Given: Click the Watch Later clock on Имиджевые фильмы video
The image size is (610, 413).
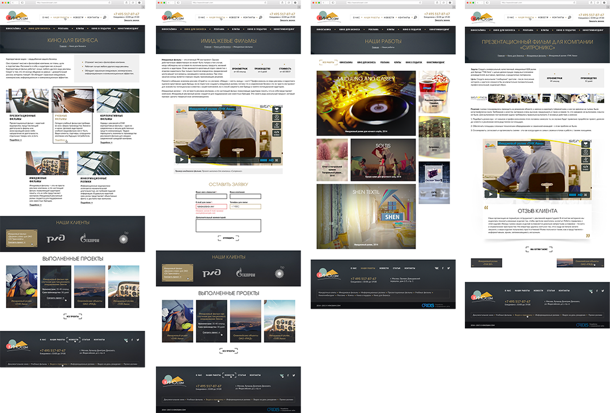Looking at the screenshot, I should [x=277, y=117].
